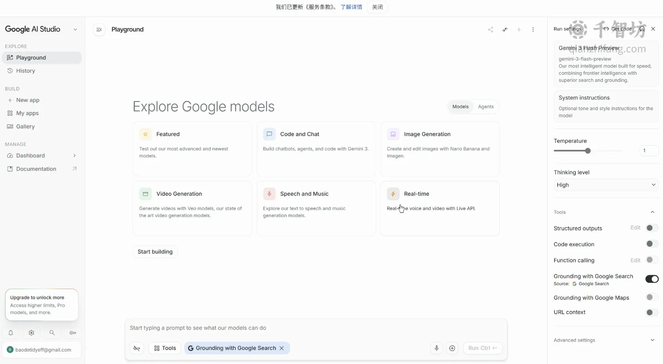Collapse the sidebar with the panel icon
The width and height of the screenshot is (663, 364).
99,29
